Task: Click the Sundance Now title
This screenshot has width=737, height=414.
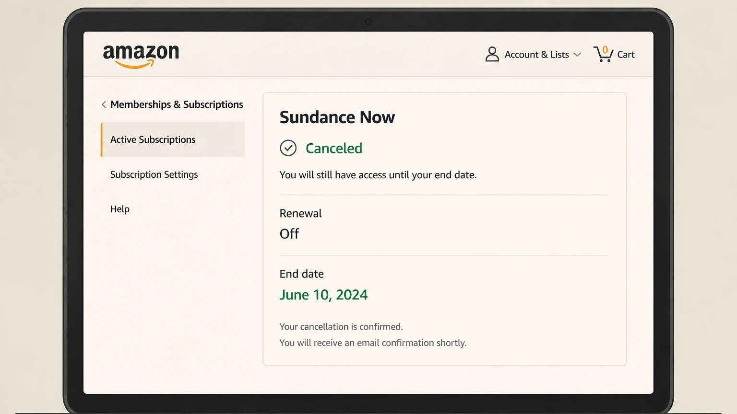Action: pyautogui.click(x=337, y=117)
